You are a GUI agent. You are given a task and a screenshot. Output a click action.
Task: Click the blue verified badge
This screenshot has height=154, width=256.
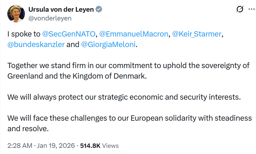(x=99, y=9)
